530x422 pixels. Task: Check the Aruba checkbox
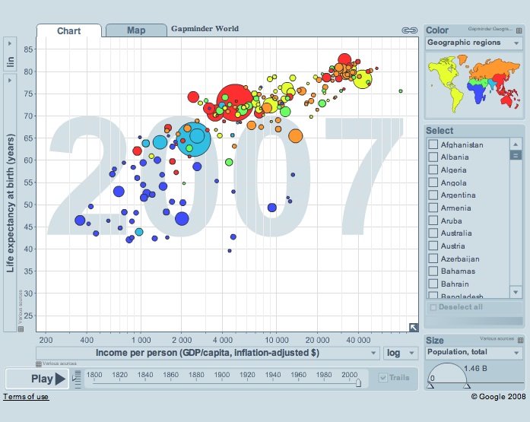click(x=433, y=221)
